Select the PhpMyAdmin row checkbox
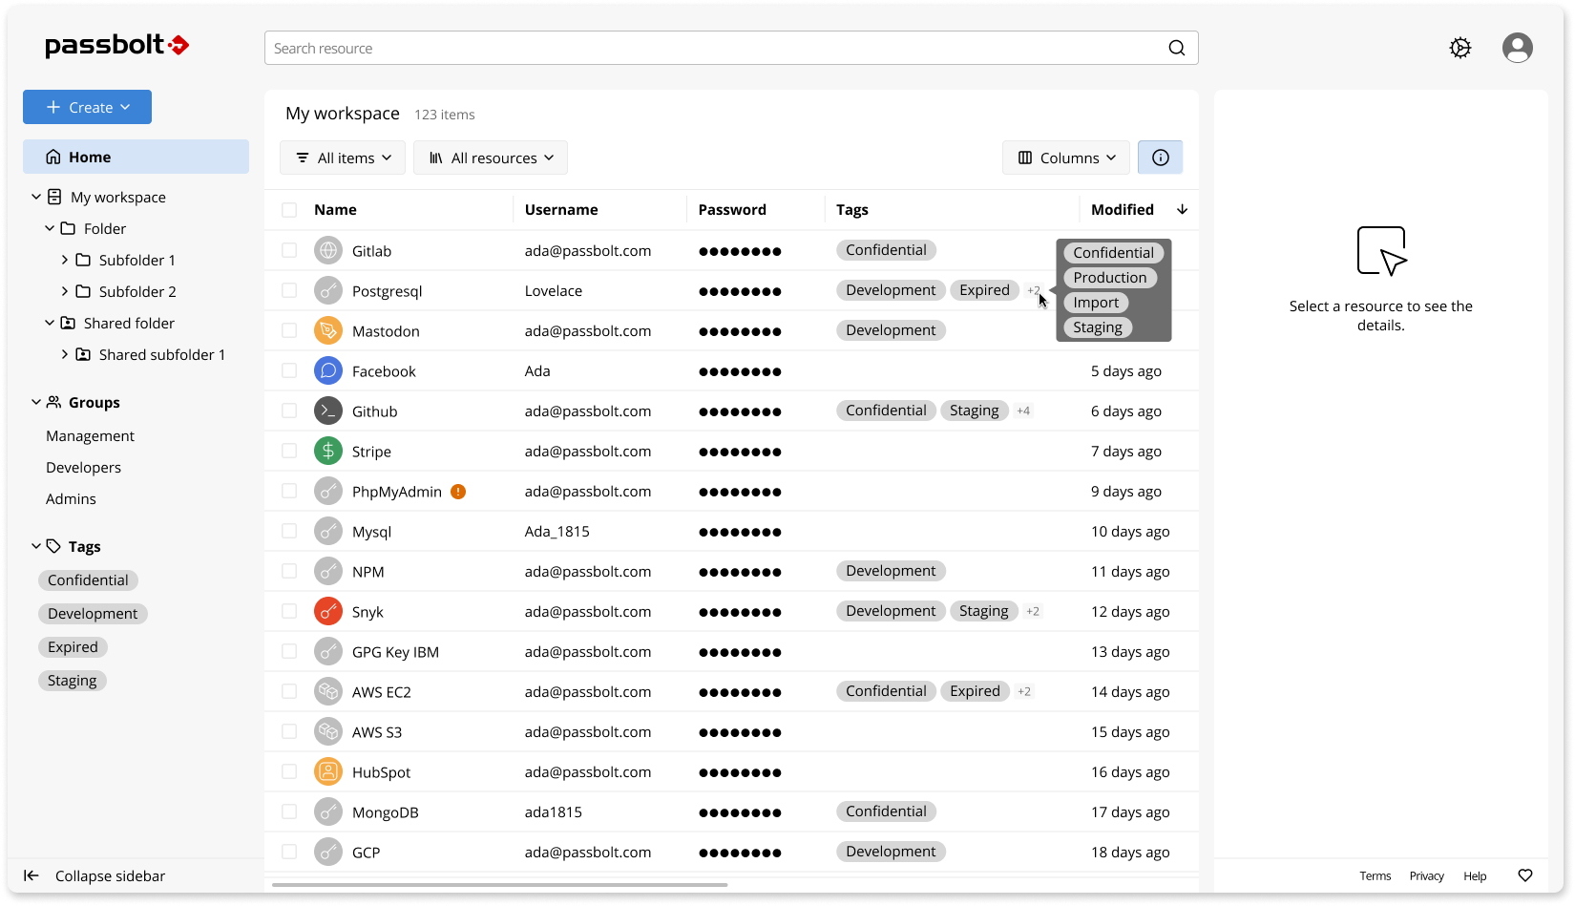This screenshot has height=906, width=1575. [x=289, y=491]
